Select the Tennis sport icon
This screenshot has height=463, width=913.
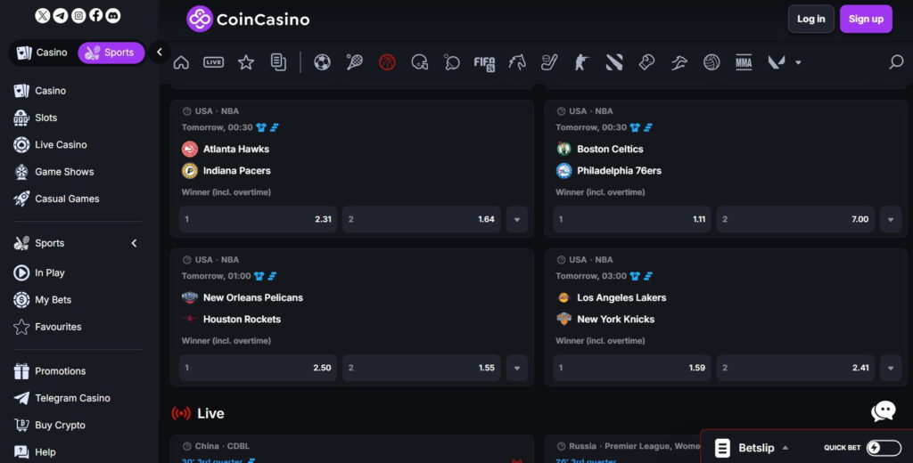(355, 62)
